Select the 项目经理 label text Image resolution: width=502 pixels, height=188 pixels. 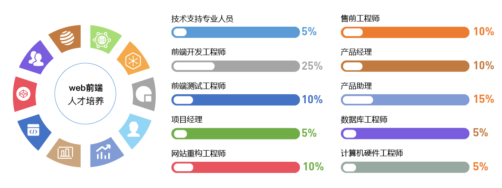tap(187, 120)
